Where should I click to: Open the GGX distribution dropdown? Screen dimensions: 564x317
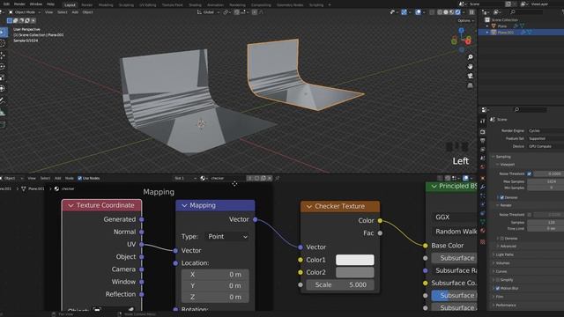coord(454,217)
